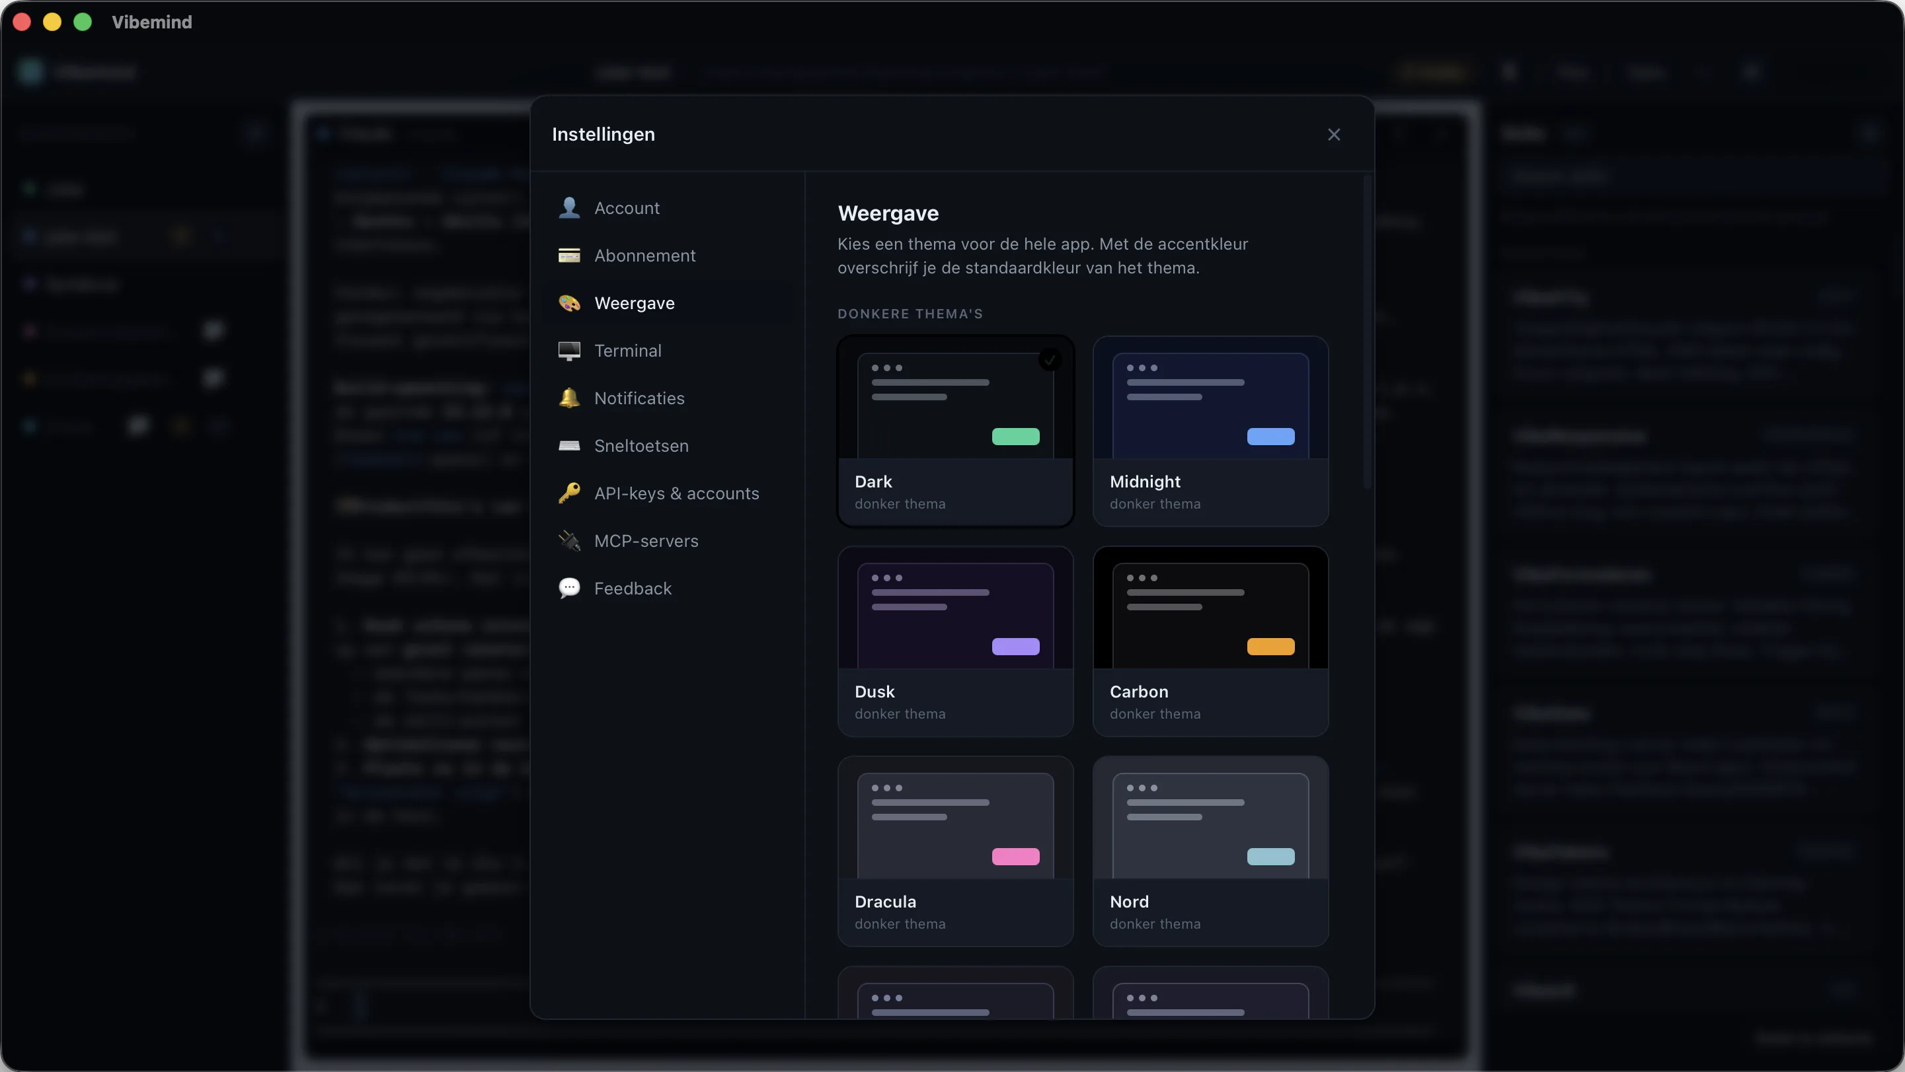Open the Sneltoetsen keyboard icon
Screen dimensions: 1905x1072
[568, 445]
